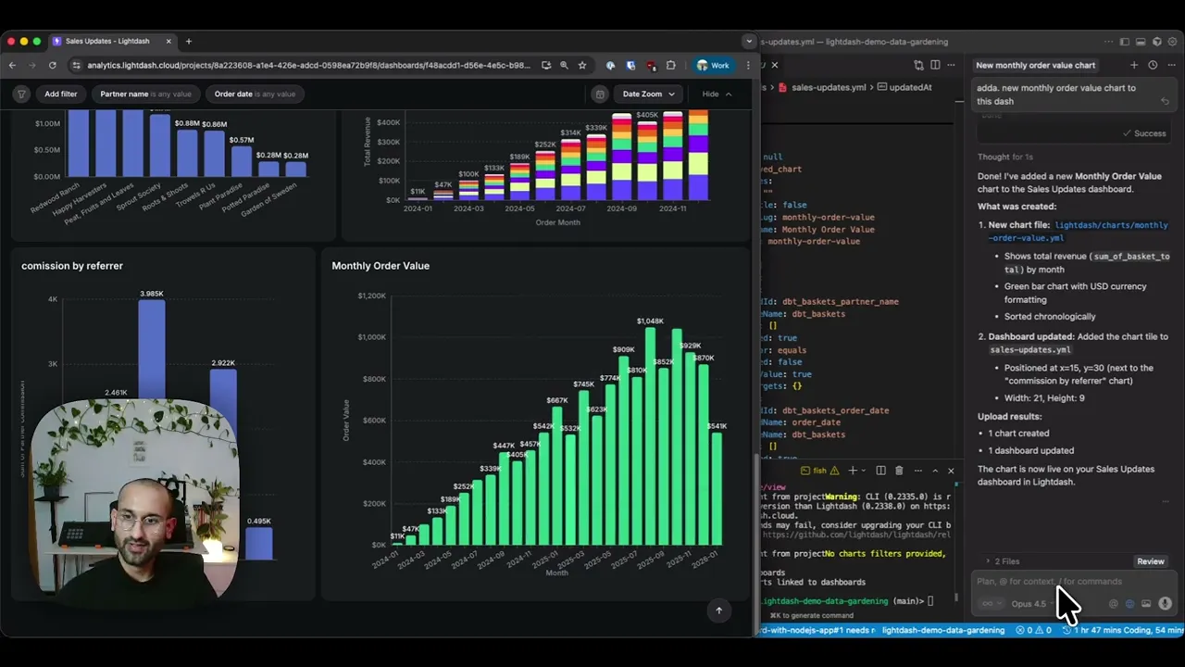Open the agent mode infinity dropdown

991,604
